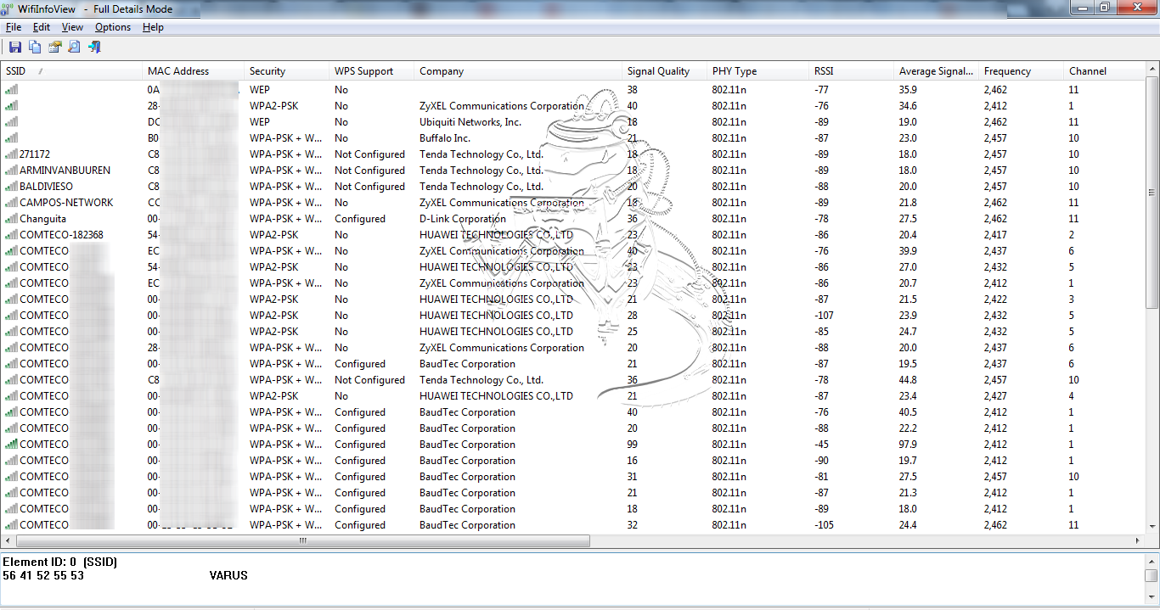This screenshot has width=1160, height=610.
Task: Click the average signal value 44.8
Action: coord(908,380)
